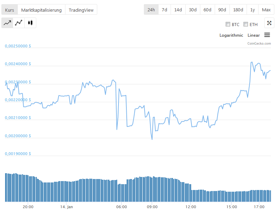The image size is (275, 214).
Task: Expand the chart to fullscreen
Action: coord(269,23)
